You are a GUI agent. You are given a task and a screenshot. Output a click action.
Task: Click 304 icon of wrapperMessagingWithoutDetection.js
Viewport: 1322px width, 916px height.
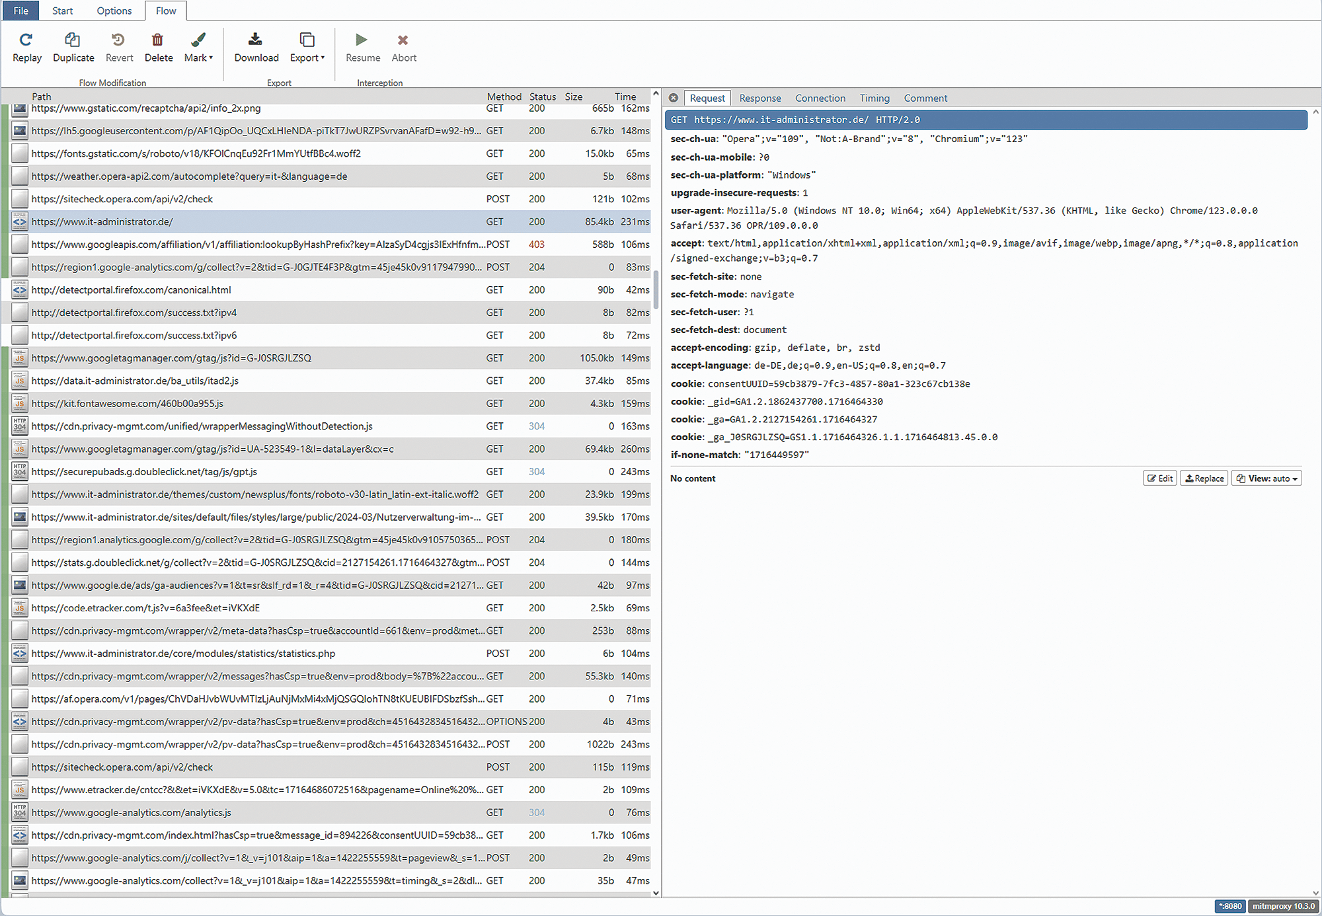pyautogui.click(x=20, y=426)
